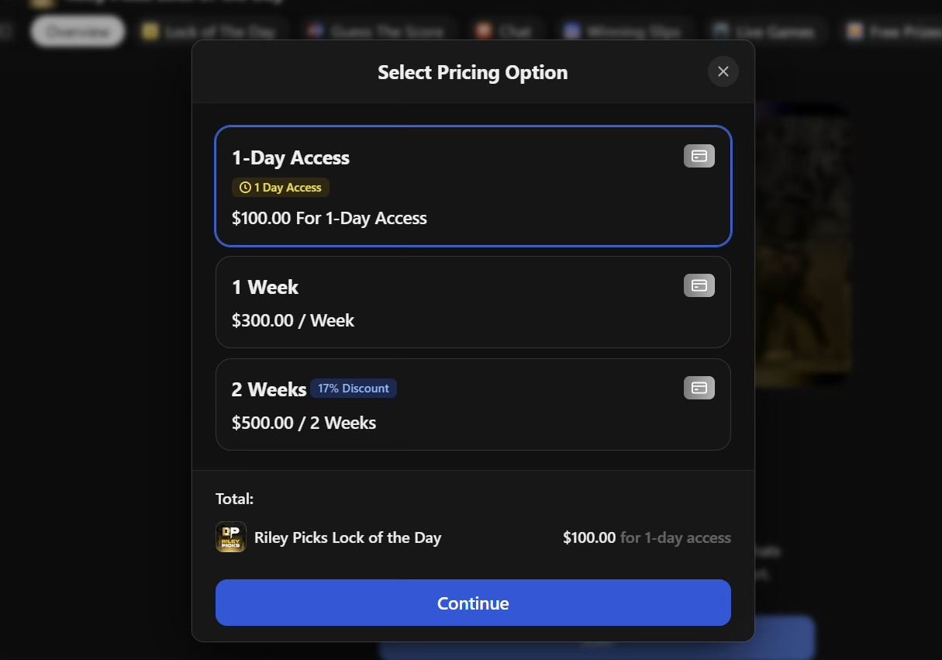Click the Riley Picks logo in the Total row
The image size is (942, 660).
(x=230, y=537)
